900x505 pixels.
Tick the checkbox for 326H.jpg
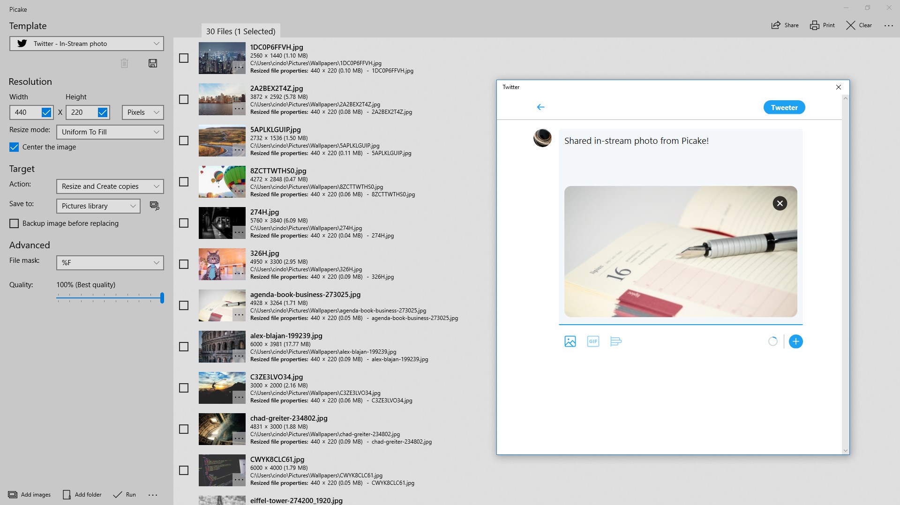pos(184,264)
